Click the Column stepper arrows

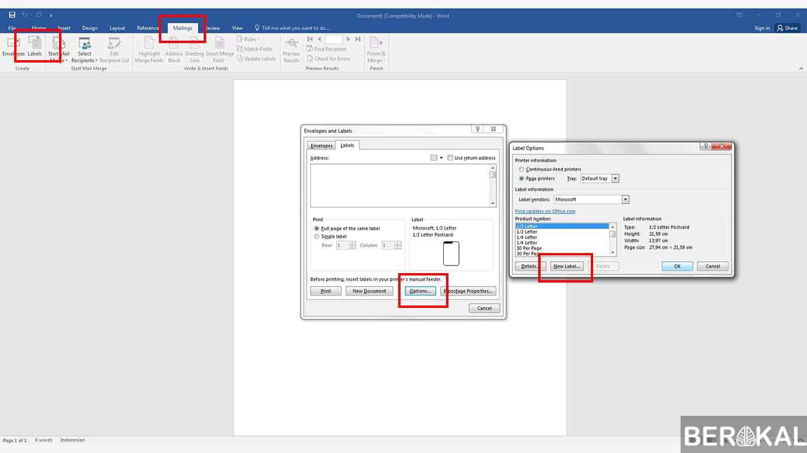pyautogui.click(x=398, y=245)
